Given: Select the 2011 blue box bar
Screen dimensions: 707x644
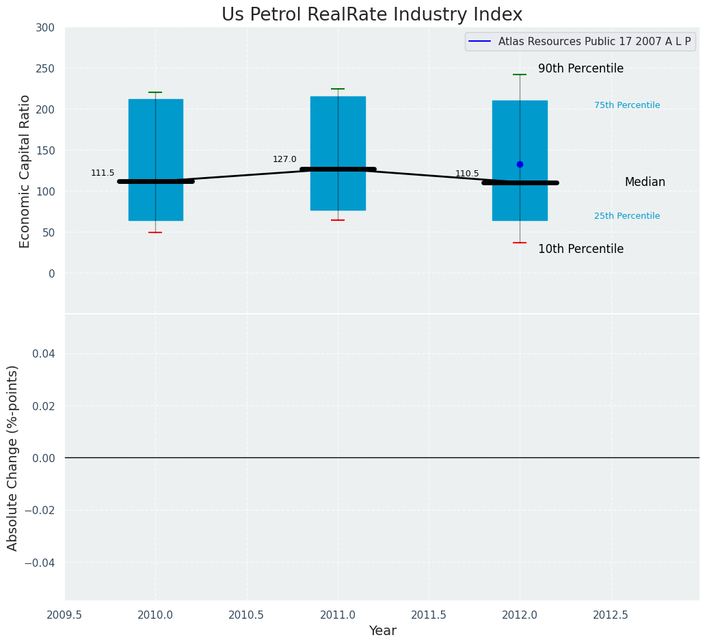Looking at the screenshot, I should [338, 153].
